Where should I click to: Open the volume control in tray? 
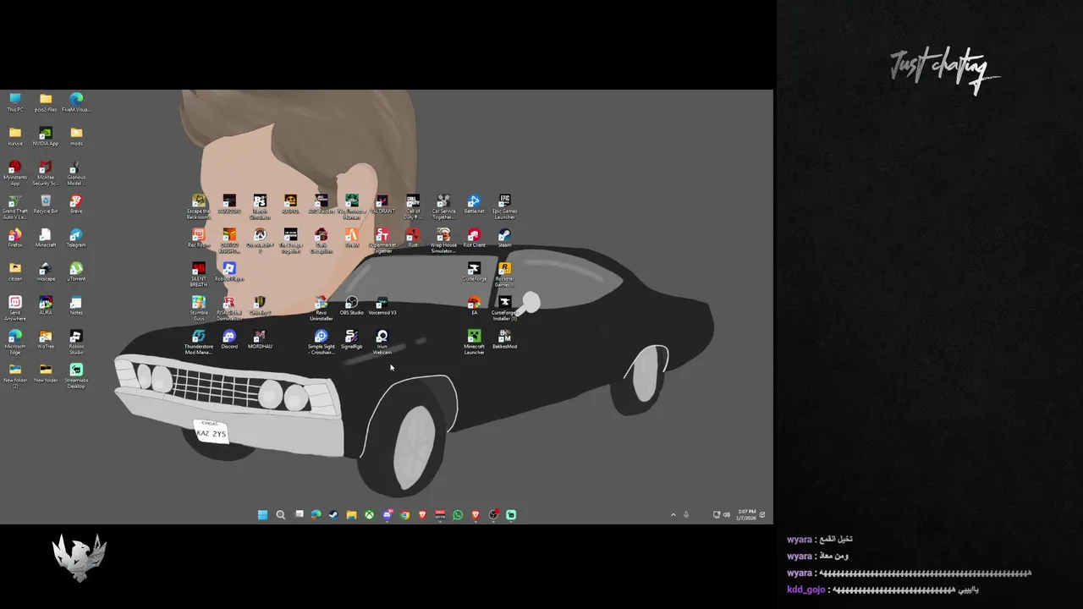pos(726,514)
